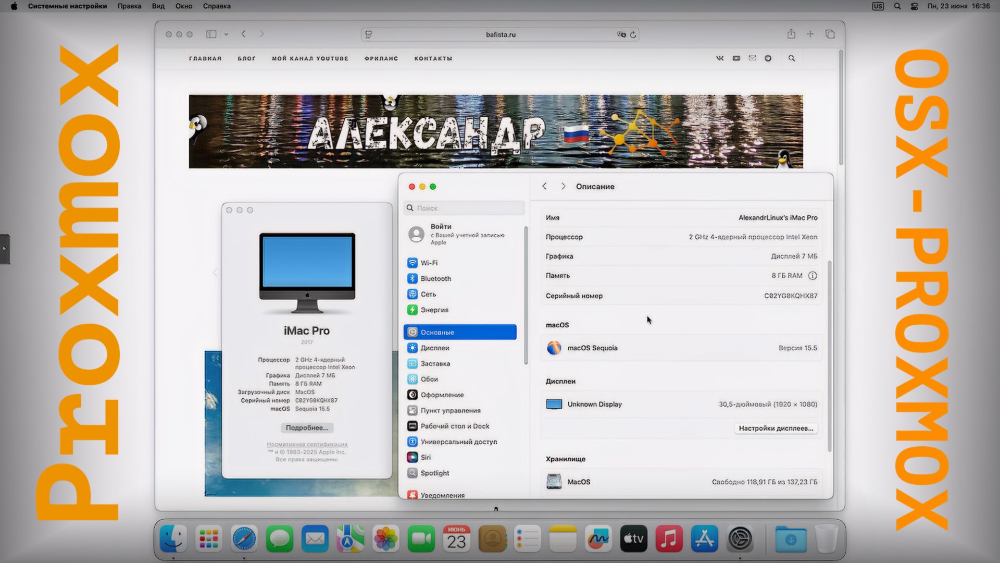1000x563 pixels.
Task: Open the Окно menu in the menu bar
Action: (x=183, y=6)
